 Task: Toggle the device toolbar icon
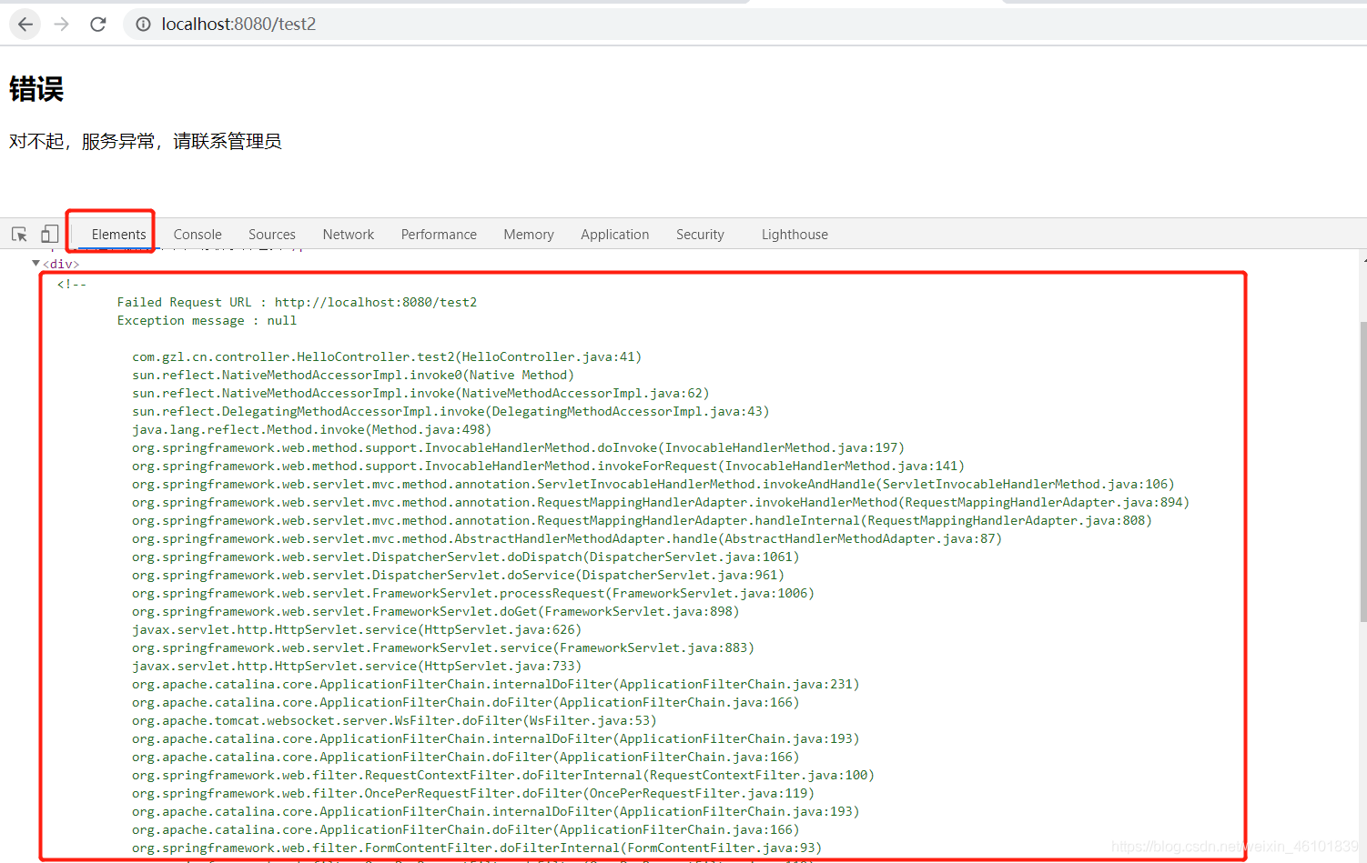click(x=50, y=235)
